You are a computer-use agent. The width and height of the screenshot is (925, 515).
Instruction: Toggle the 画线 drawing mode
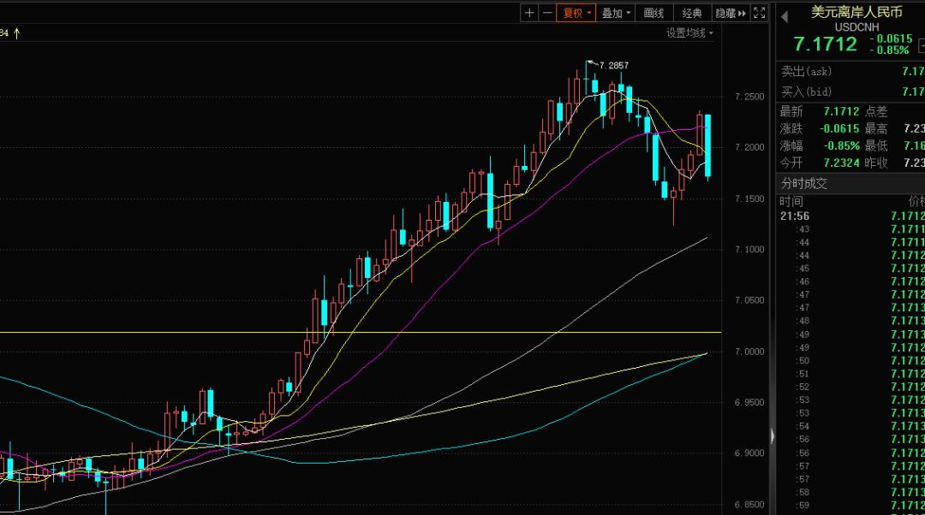click(x=653, y=13)
